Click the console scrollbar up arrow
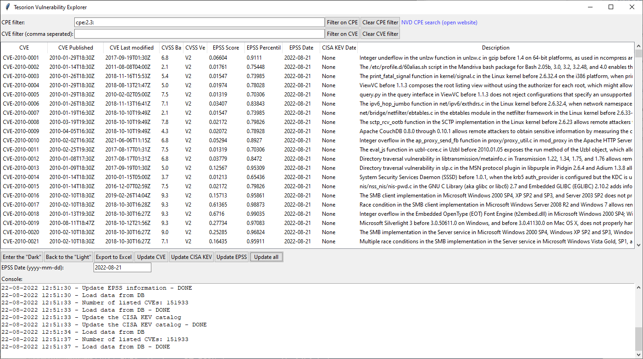643x359 pixels. tap(638, 287)
